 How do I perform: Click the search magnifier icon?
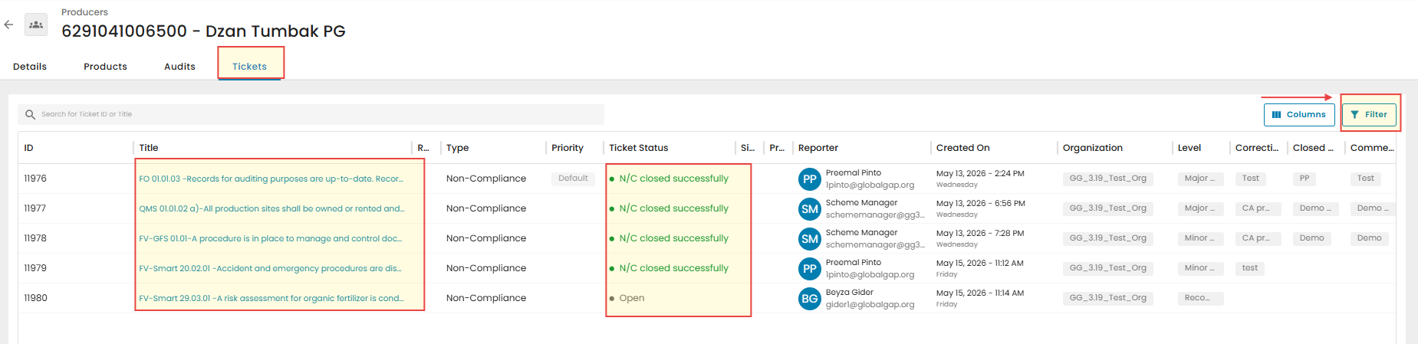(30, 114)
